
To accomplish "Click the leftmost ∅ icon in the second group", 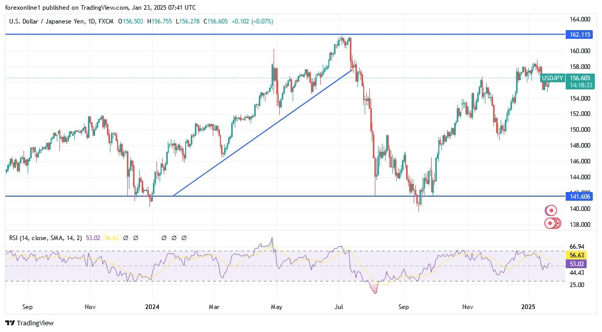I will pyautogui.click(x=164, y=238).
